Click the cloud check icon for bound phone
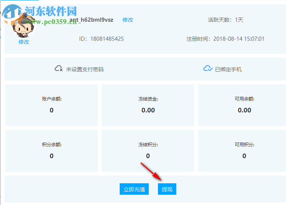The image size is (286, 205). (208, 69)
